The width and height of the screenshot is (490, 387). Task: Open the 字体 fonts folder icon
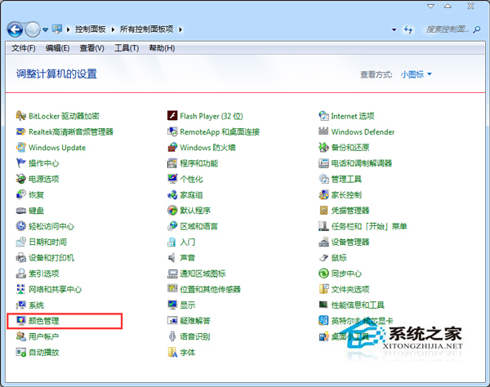point(172,353)
